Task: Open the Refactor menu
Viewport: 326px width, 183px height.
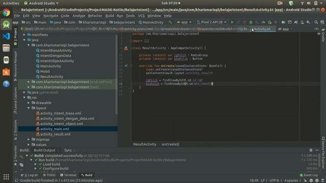Action: click(x=95, y=16)
